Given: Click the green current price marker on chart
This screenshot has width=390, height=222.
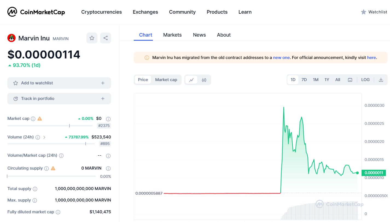Looking at the screenshot, I should tap(357, 173).
